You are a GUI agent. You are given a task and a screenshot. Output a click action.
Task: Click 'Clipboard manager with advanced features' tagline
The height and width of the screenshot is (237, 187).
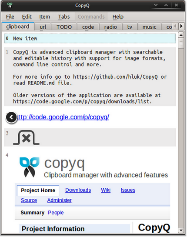coord(106,175)
